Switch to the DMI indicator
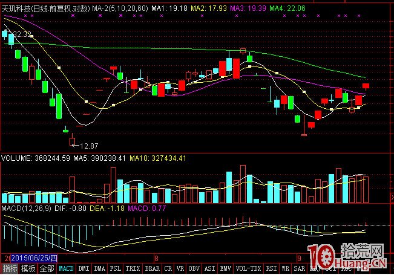The width and height of the screenshot is (394, 275). pyautogui.click(x=84, y=268)
